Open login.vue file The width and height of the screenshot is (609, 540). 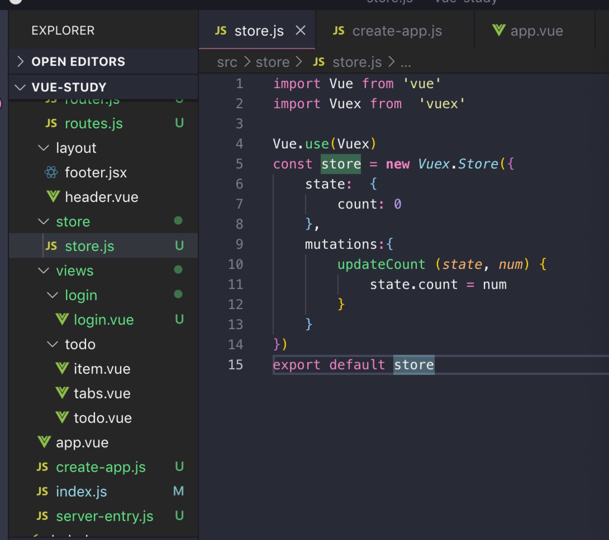[x=103, y=320]
